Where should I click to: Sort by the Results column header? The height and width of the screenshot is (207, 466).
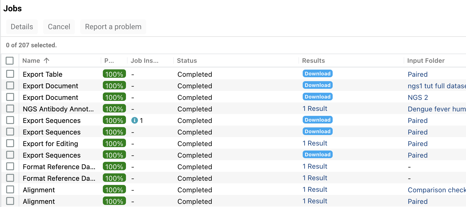pos(313,61)
